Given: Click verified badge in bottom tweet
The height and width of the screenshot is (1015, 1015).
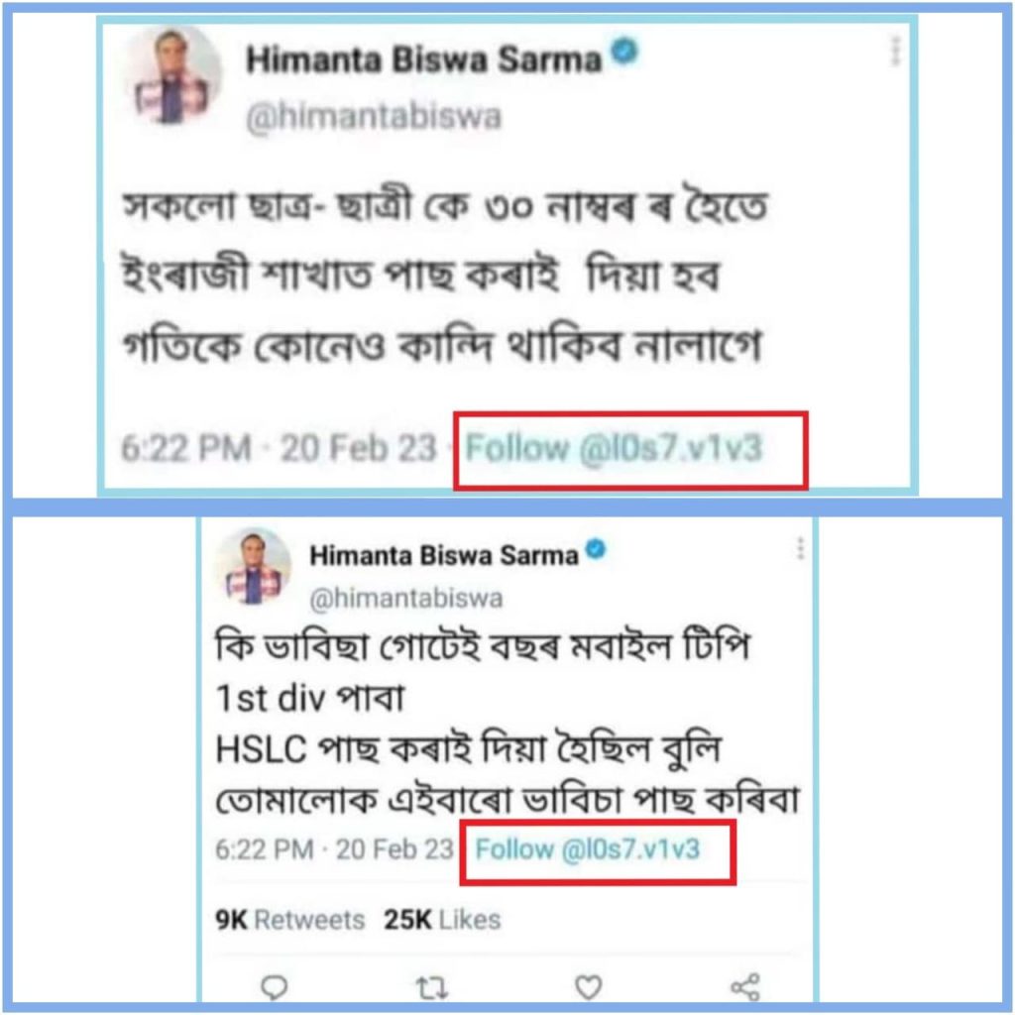Looking at the screenshot, I should tap(596, 549).
